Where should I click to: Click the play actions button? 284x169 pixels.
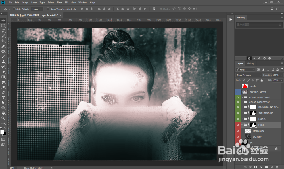coord(231,20)
